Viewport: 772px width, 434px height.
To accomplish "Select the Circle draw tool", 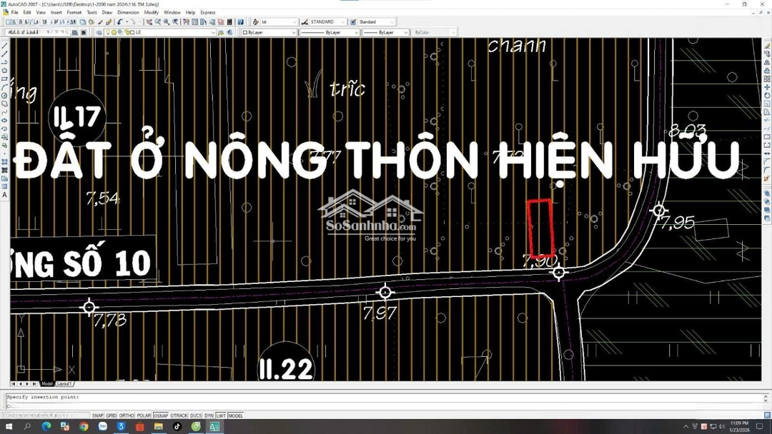I will pos(5,96).
